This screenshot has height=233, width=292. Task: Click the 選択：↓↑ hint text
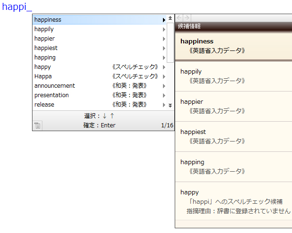[x=99, y=116]
